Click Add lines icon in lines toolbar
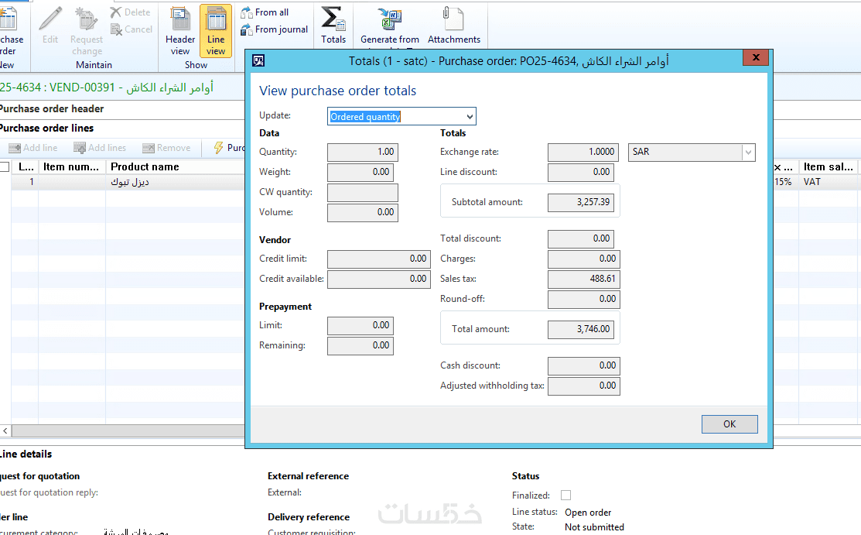 [x=80, y=148]
